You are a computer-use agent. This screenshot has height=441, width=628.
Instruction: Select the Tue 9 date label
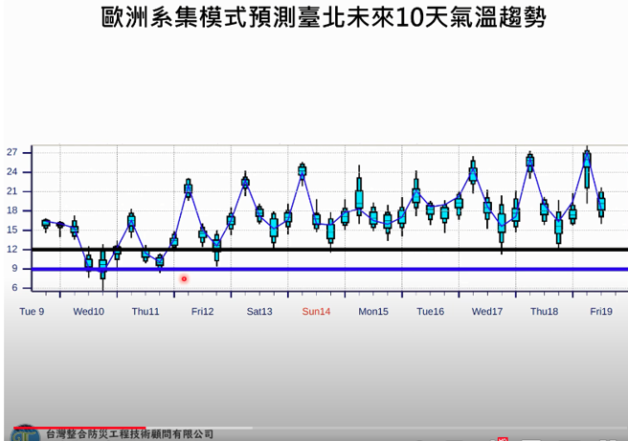(x=32, y=311)
